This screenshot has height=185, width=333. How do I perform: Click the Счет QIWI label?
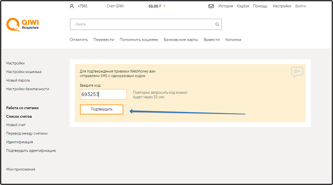pyautogui.click(x=115, y=6)
